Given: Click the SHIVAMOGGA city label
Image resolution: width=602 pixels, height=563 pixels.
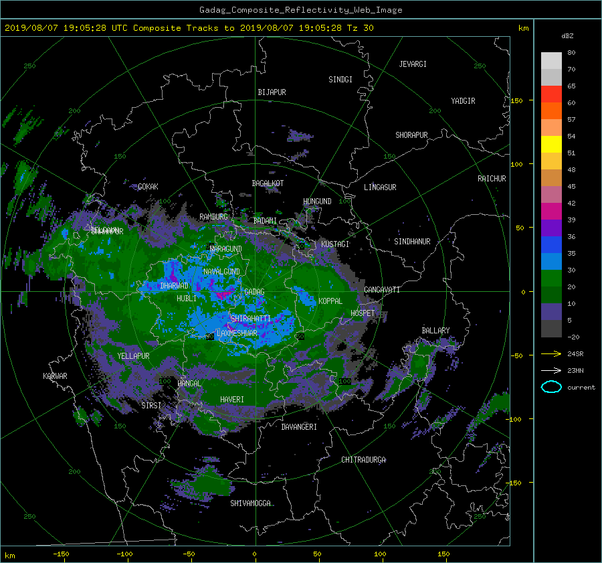Looking at the screenshot, I should [250, 503].
